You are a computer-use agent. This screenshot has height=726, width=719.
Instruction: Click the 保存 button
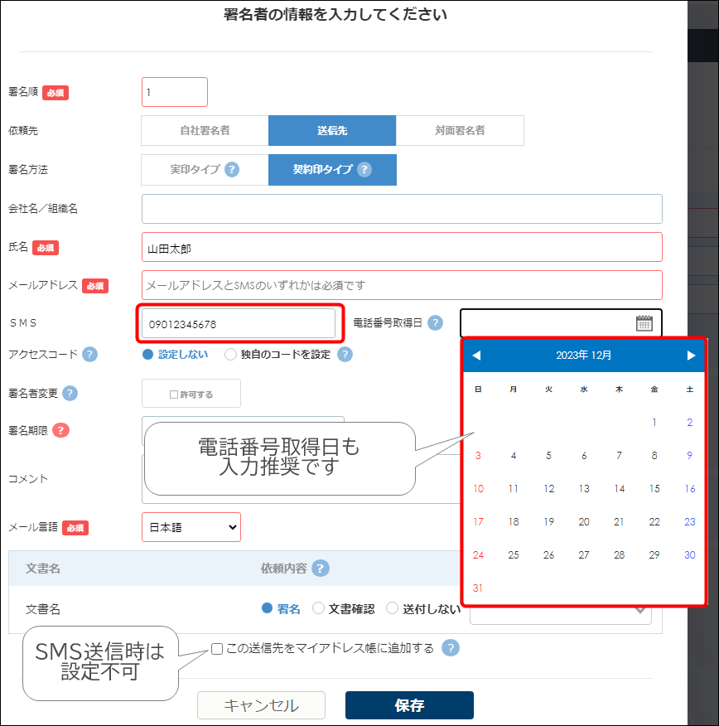pyautogui.click(x=409, y=705)
